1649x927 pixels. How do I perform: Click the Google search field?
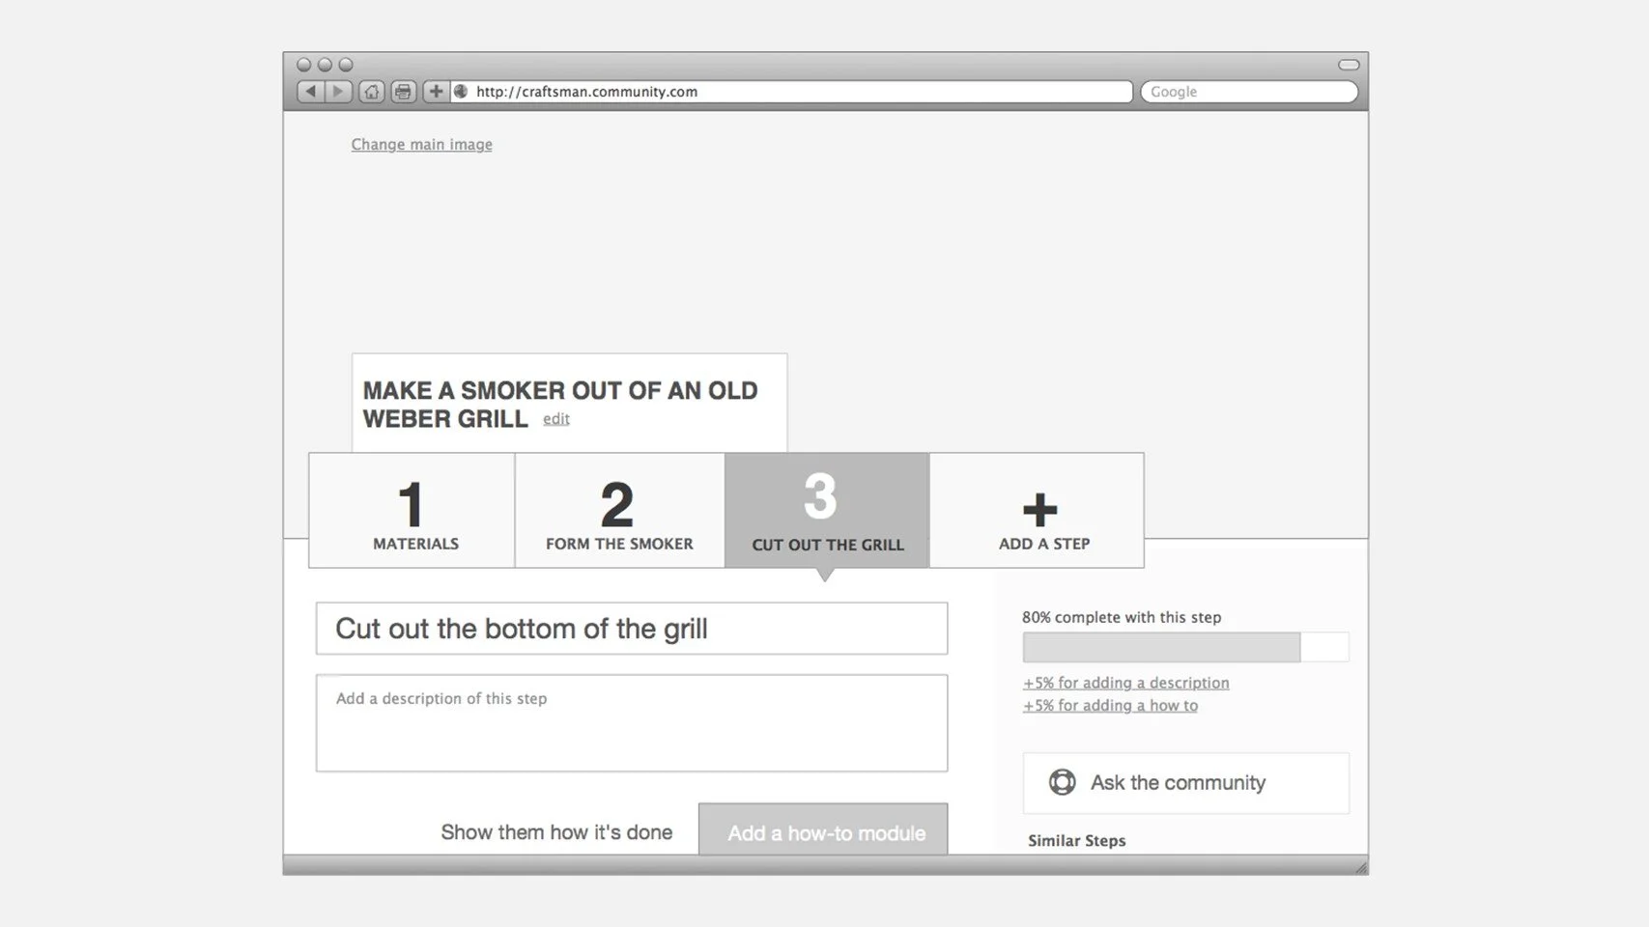point(1249,92)
